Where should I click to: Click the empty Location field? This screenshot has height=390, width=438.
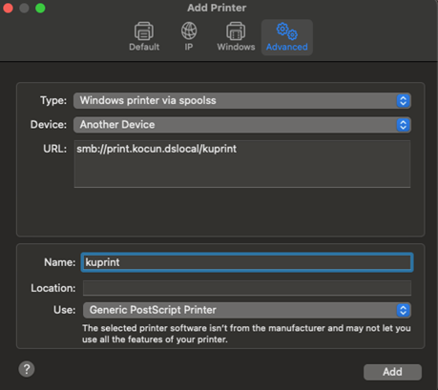click(247, 288)
